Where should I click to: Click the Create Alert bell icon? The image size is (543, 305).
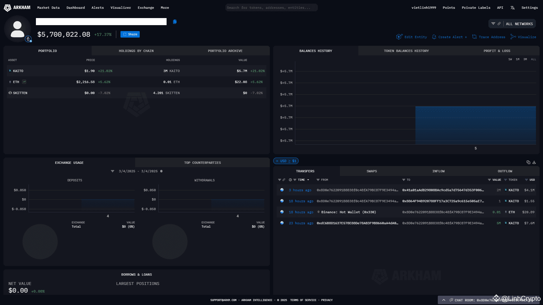point(434,37)
